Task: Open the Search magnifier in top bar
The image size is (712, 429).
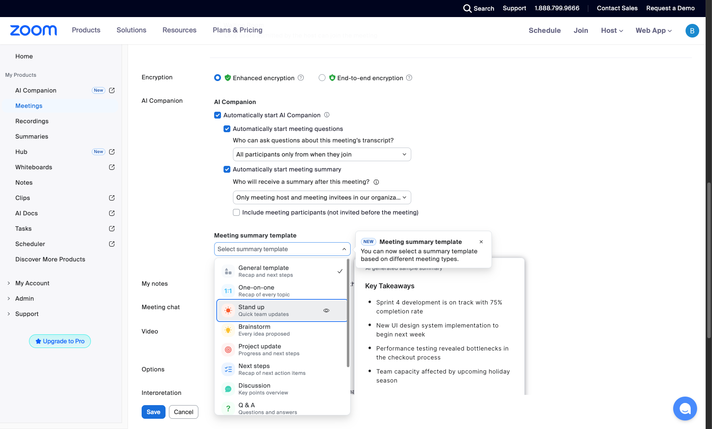Action: (467, 8)
